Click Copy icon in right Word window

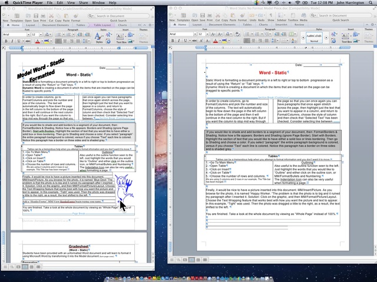click(x=225, y=15)
